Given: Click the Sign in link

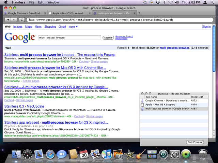Looking at the screenshot, I should (206, 26).
